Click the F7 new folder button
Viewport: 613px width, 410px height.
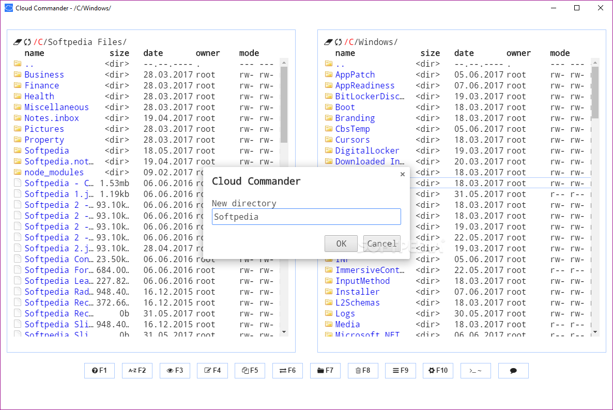(325, 371)
